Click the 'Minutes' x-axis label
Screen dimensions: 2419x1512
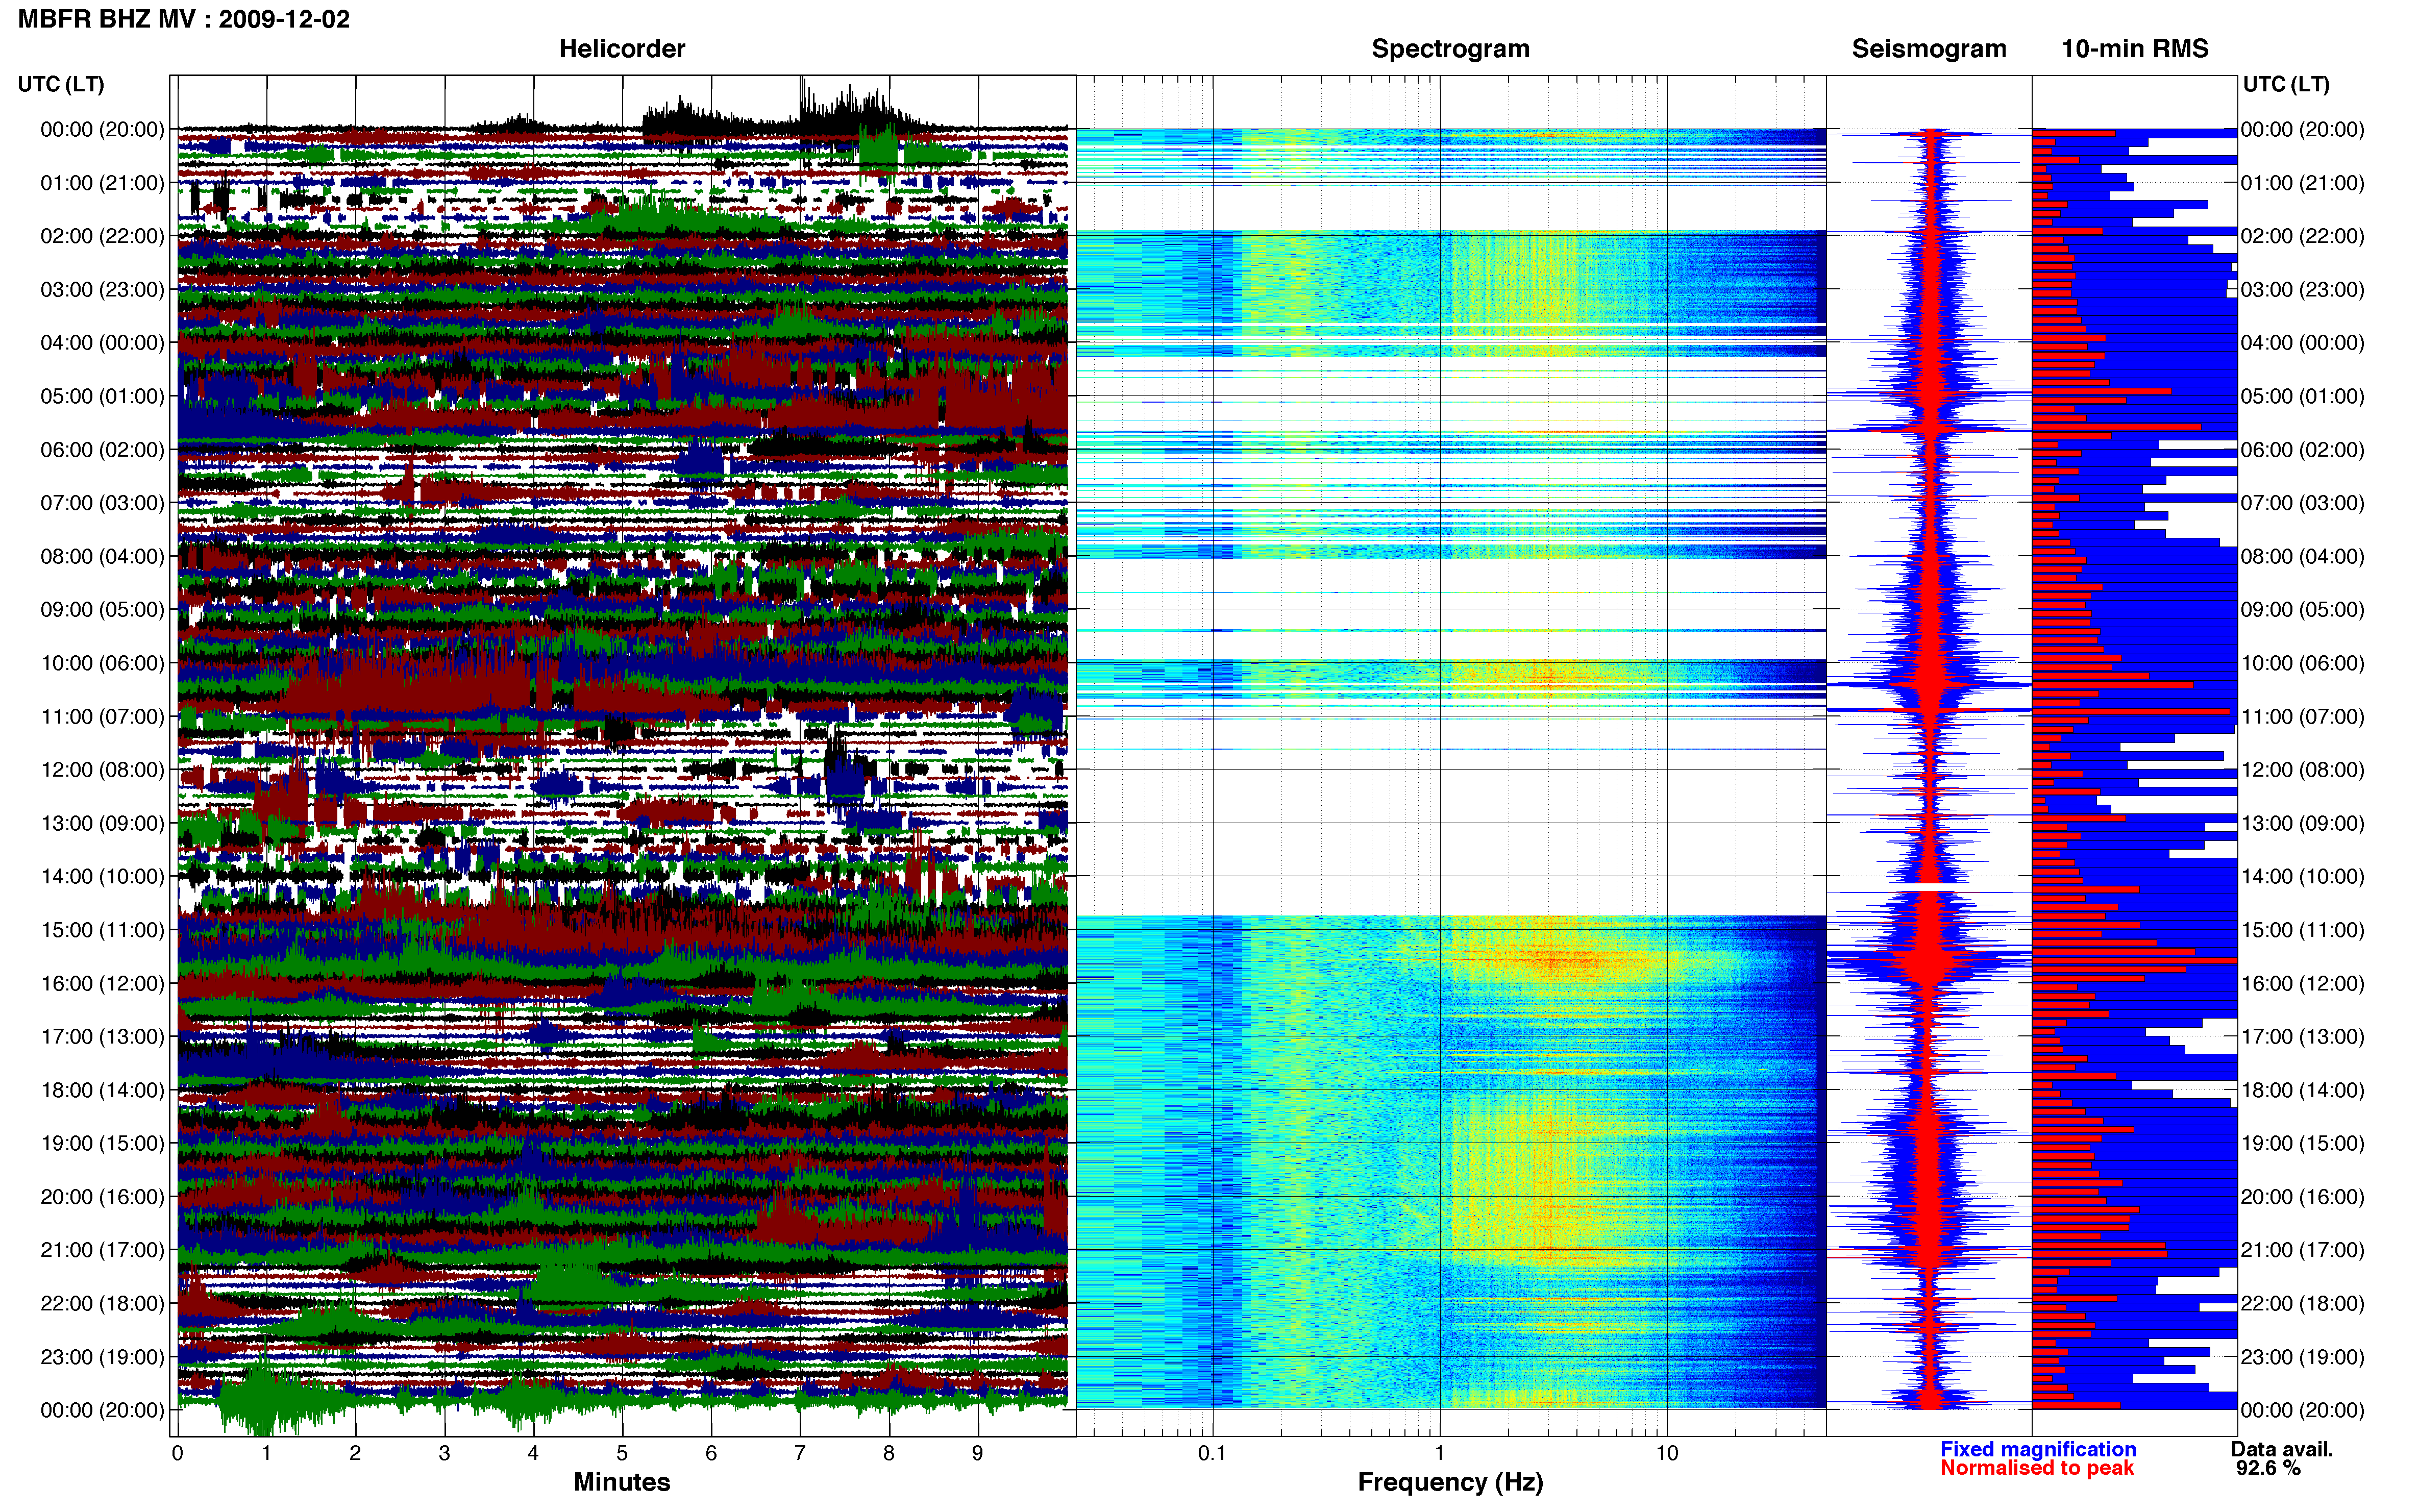tap(621, 1482)
